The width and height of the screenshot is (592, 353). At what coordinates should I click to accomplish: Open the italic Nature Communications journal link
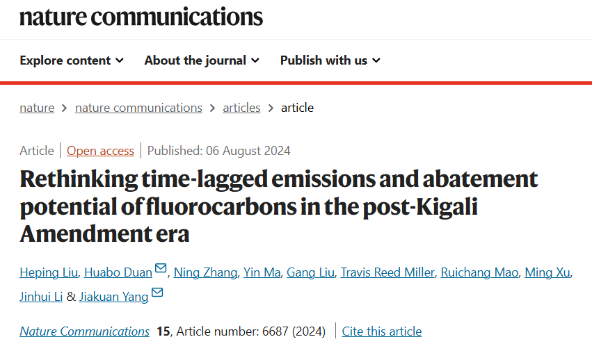pyautogui.click(x=84, y=331)
